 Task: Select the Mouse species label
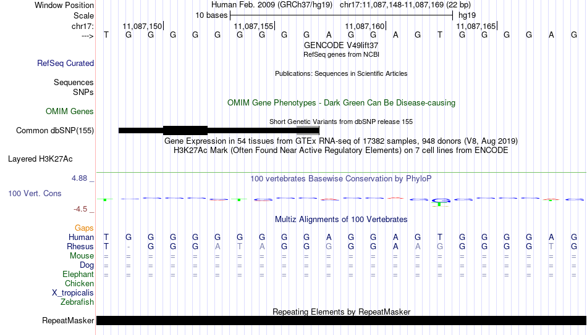point(82,256)
